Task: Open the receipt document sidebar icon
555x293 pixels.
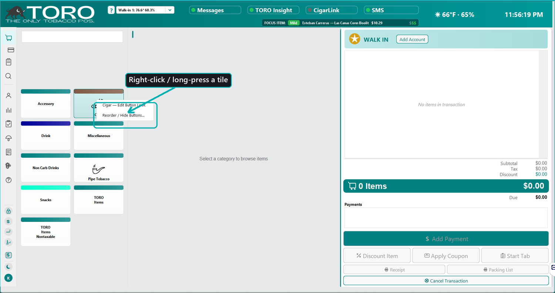Action: (x=9, y=152)
